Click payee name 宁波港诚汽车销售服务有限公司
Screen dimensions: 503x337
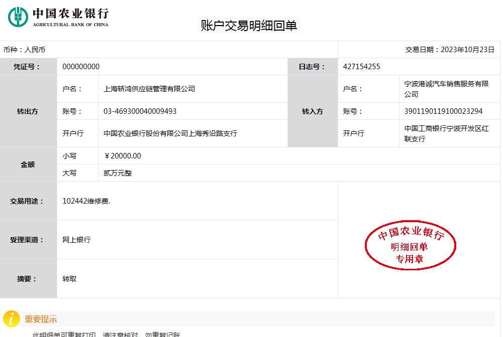pos(446,89)
